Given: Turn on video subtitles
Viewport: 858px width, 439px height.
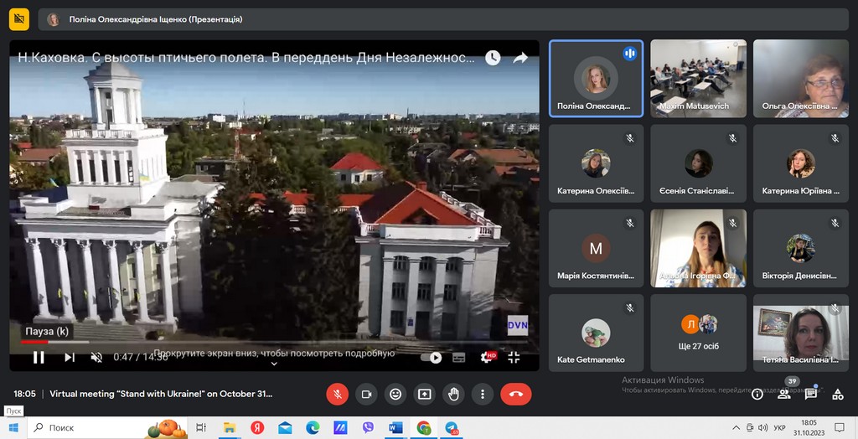Looking at the screenshot, I should click(x=458, y=357).
